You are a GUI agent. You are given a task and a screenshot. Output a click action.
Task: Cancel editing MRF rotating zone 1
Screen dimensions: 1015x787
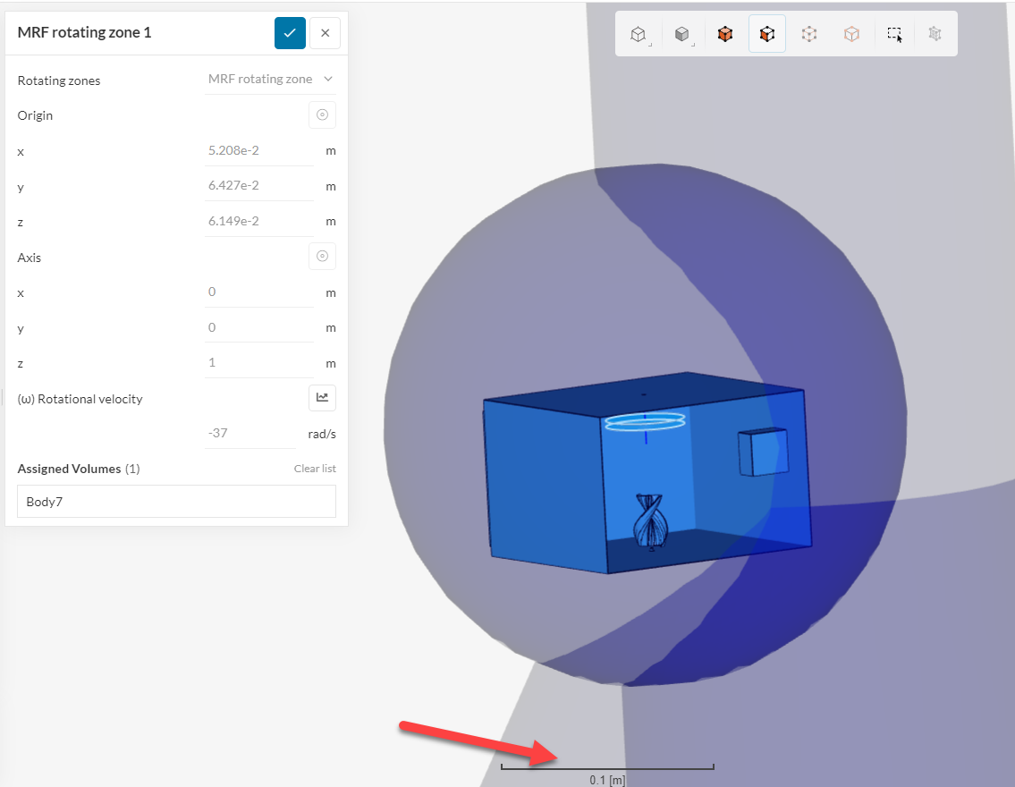(x=325, y=32)
